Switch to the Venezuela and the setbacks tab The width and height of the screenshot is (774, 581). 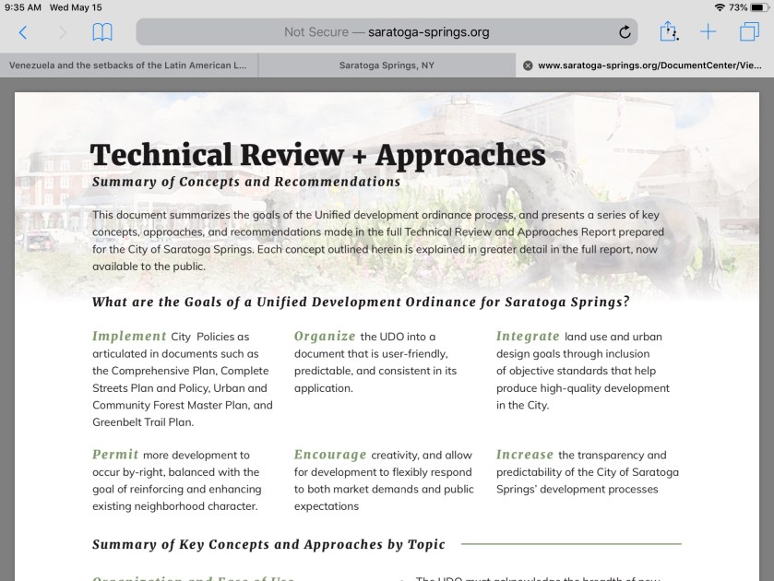(x=128, y=65)
